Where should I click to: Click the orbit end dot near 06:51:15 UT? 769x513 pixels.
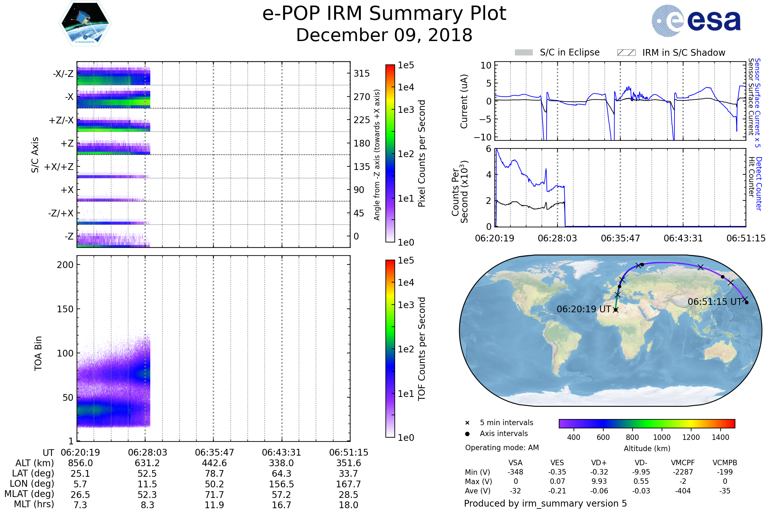tap(747, 302)
